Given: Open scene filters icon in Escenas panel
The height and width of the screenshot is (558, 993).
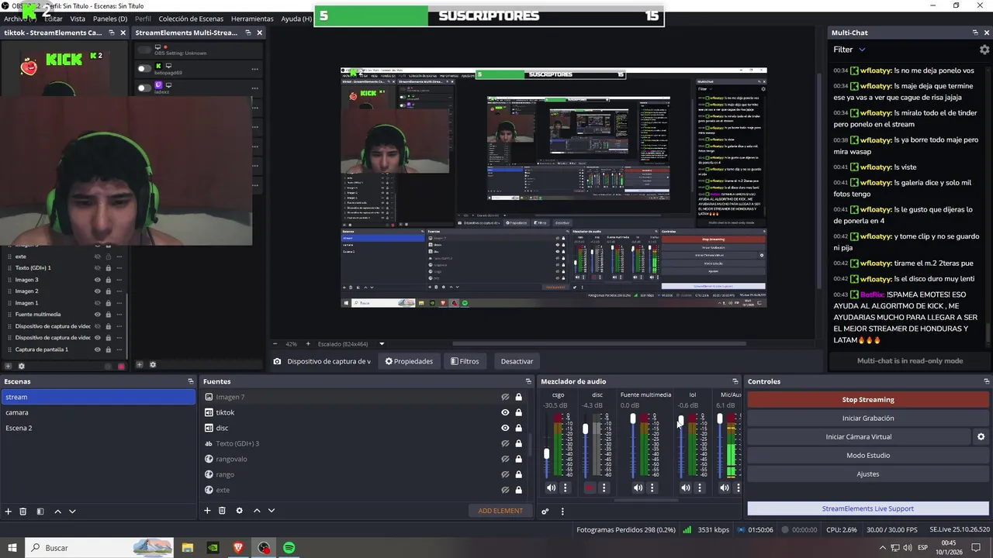Looking at the screenshot, I should click(40, 511).
